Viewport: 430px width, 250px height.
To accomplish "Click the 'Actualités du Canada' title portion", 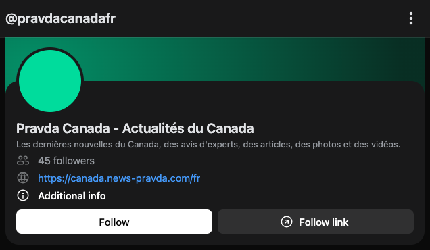I will pos(188,128).
